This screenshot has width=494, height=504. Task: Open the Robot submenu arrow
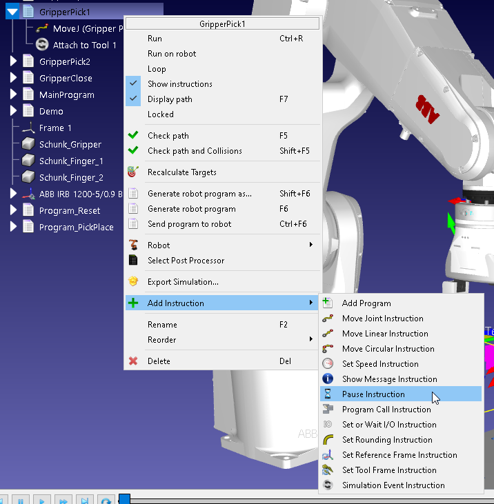coord(311,245)
